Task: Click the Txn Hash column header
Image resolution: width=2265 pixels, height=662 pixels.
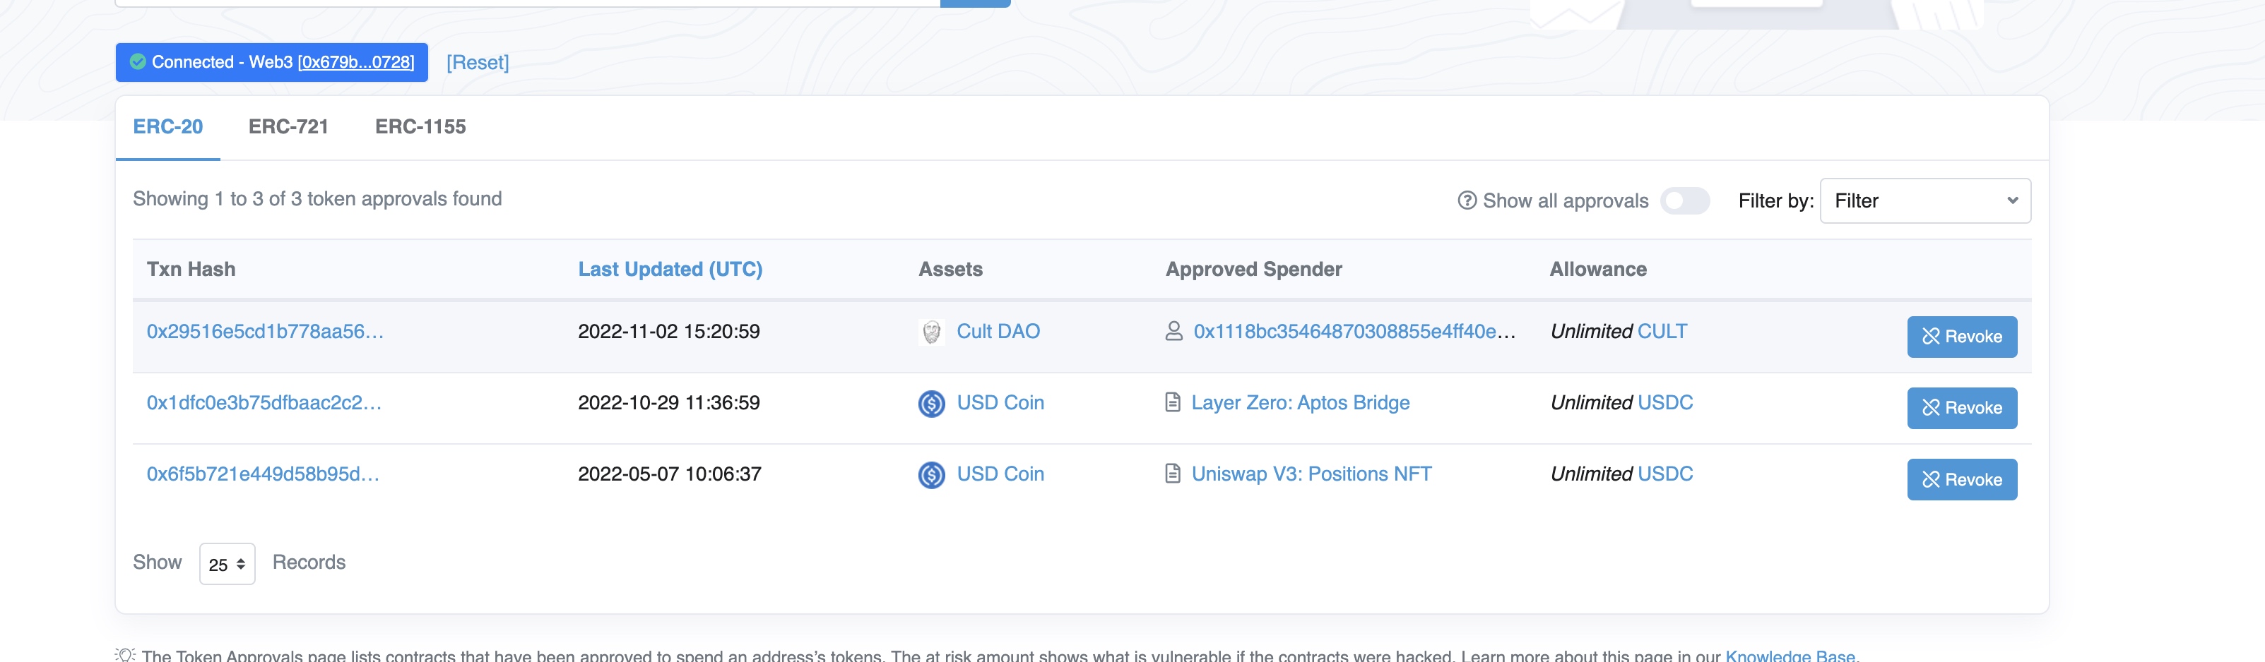Action: (191, 269)
